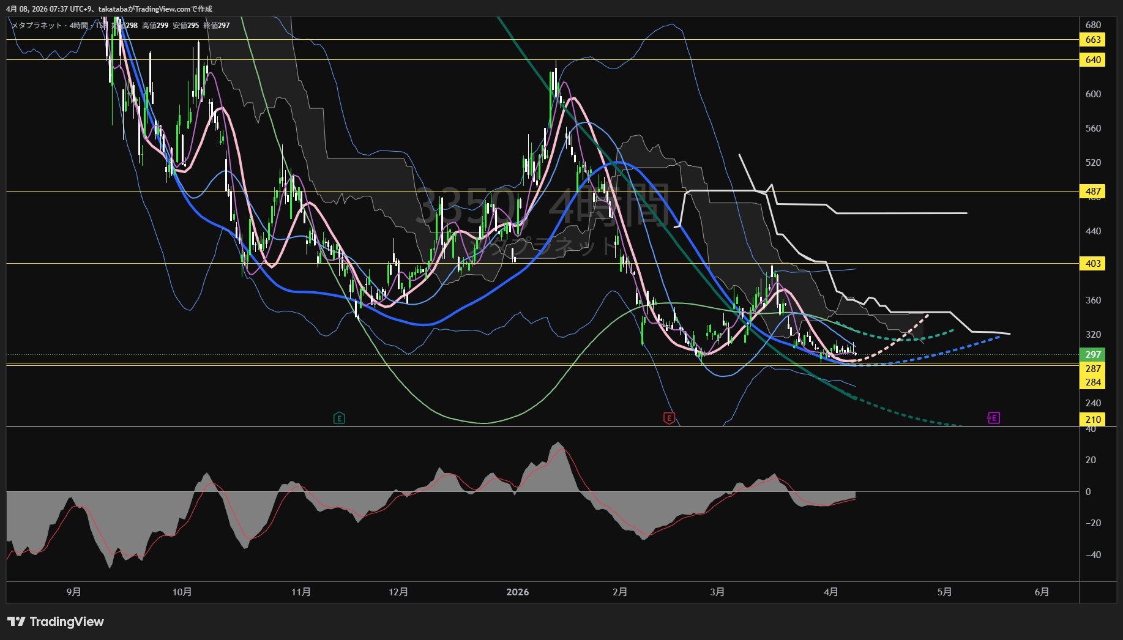Click the yellow 487 price level label
The height and width of the screenshot is (640, 1123).
pos(1093,192)
